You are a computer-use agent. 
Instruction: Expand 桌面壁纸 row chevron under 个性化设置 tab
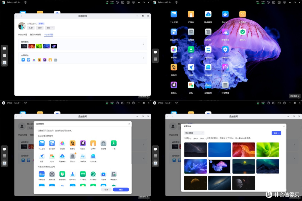pyautogui.click(x=143, y=44)
